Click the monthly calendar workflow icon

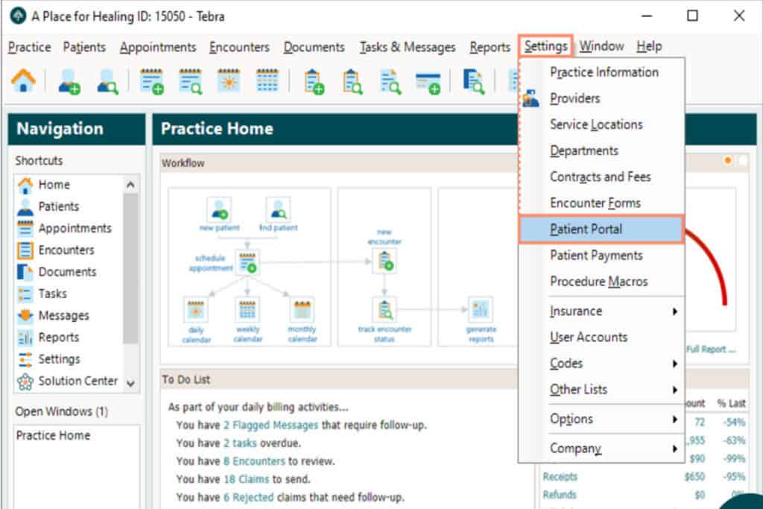302,309
